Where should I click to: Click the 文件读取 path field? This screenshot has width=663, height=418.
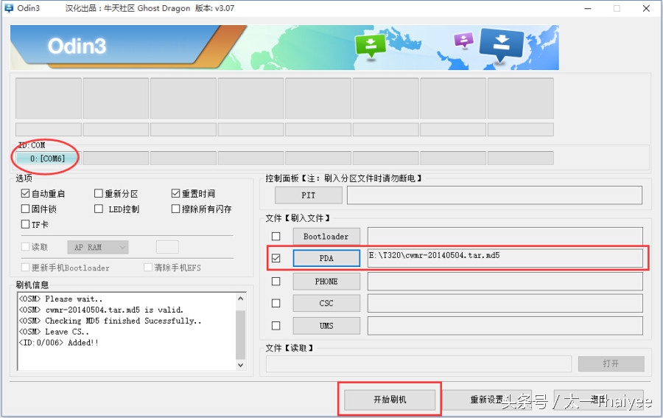418,364
